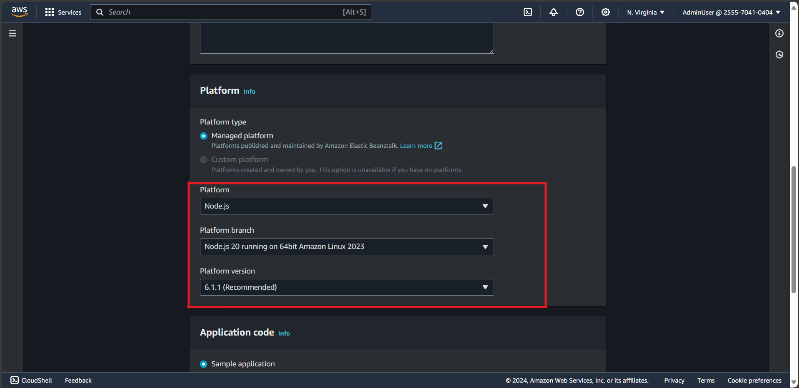Open the Privacy link
The width and height of the screenshot is (799, 388).
coord(674,381)
